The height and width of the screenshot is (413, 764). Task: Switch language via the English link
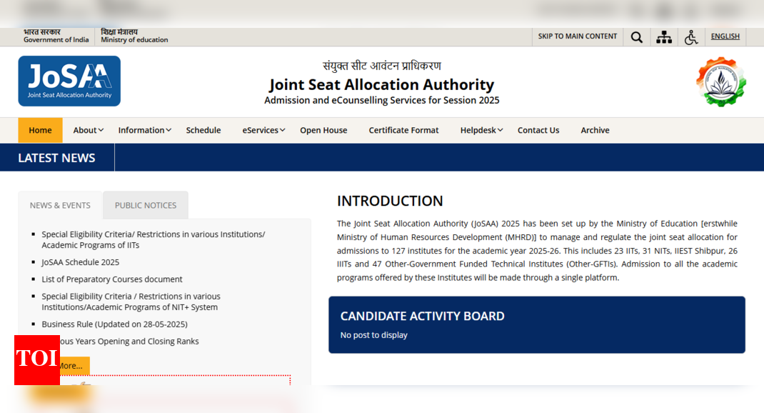click(725, 36)
